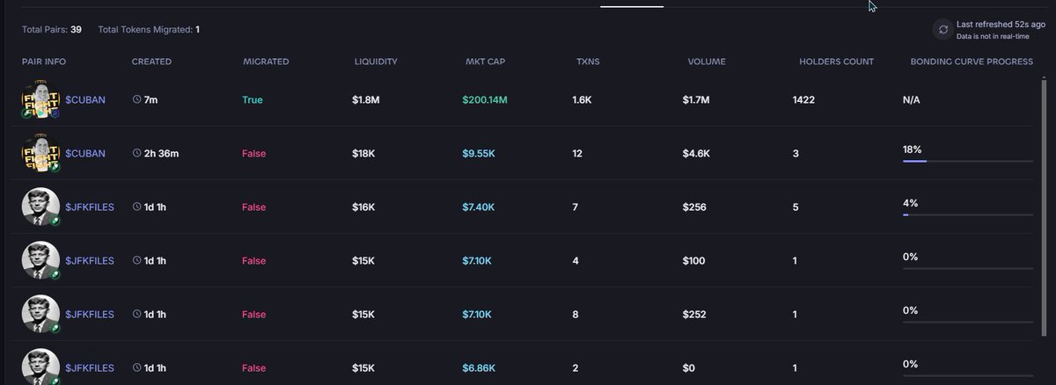Sort by the CREATED column header

click(151, 62)
